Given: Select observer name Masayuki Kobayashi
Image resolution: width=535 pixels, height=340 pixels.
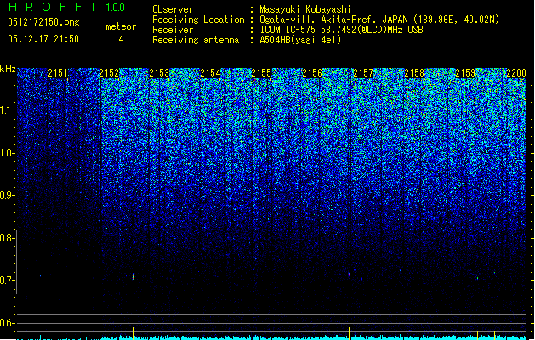Looking at the screenshot, I should pyautogui.click(x=305, y=9).
